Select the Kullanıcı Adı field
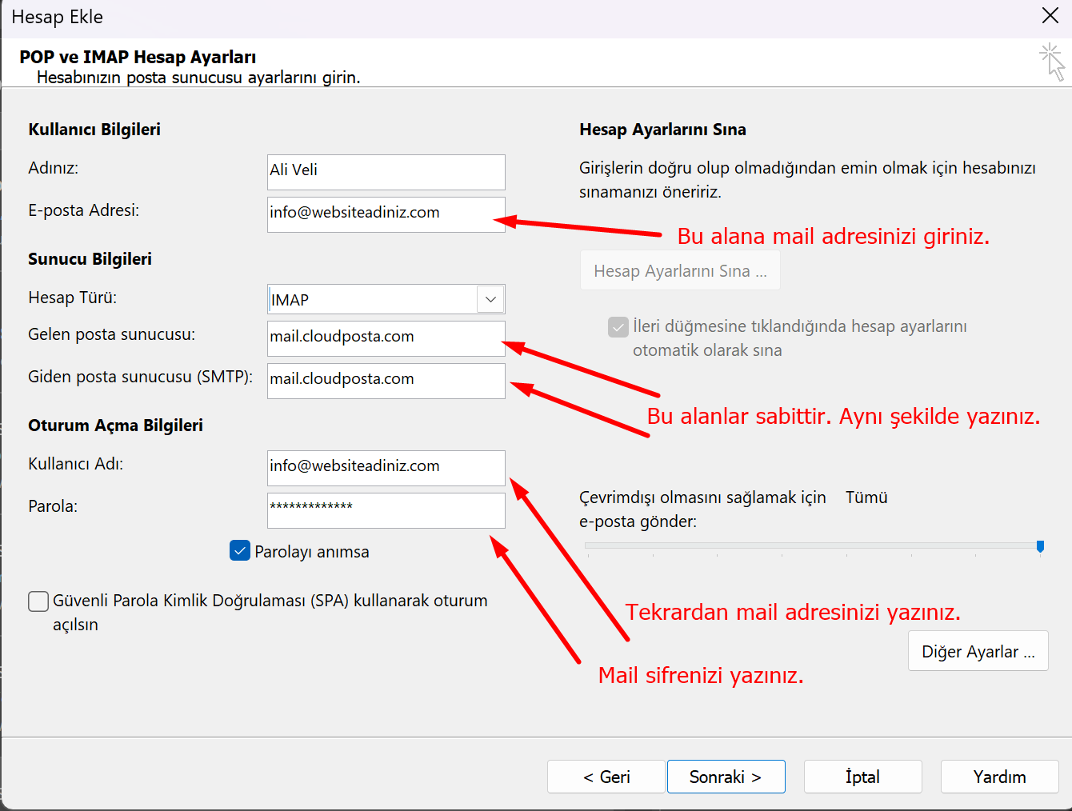 [386, 468]
